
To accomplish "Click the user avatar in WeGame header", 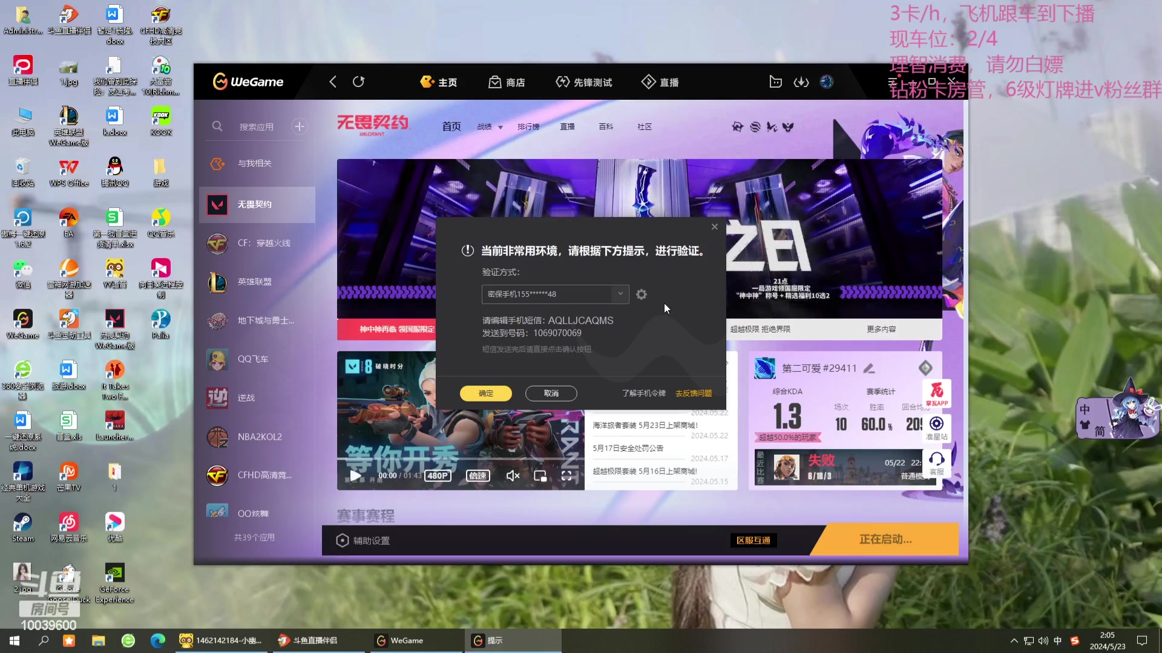I will (827, 82).
